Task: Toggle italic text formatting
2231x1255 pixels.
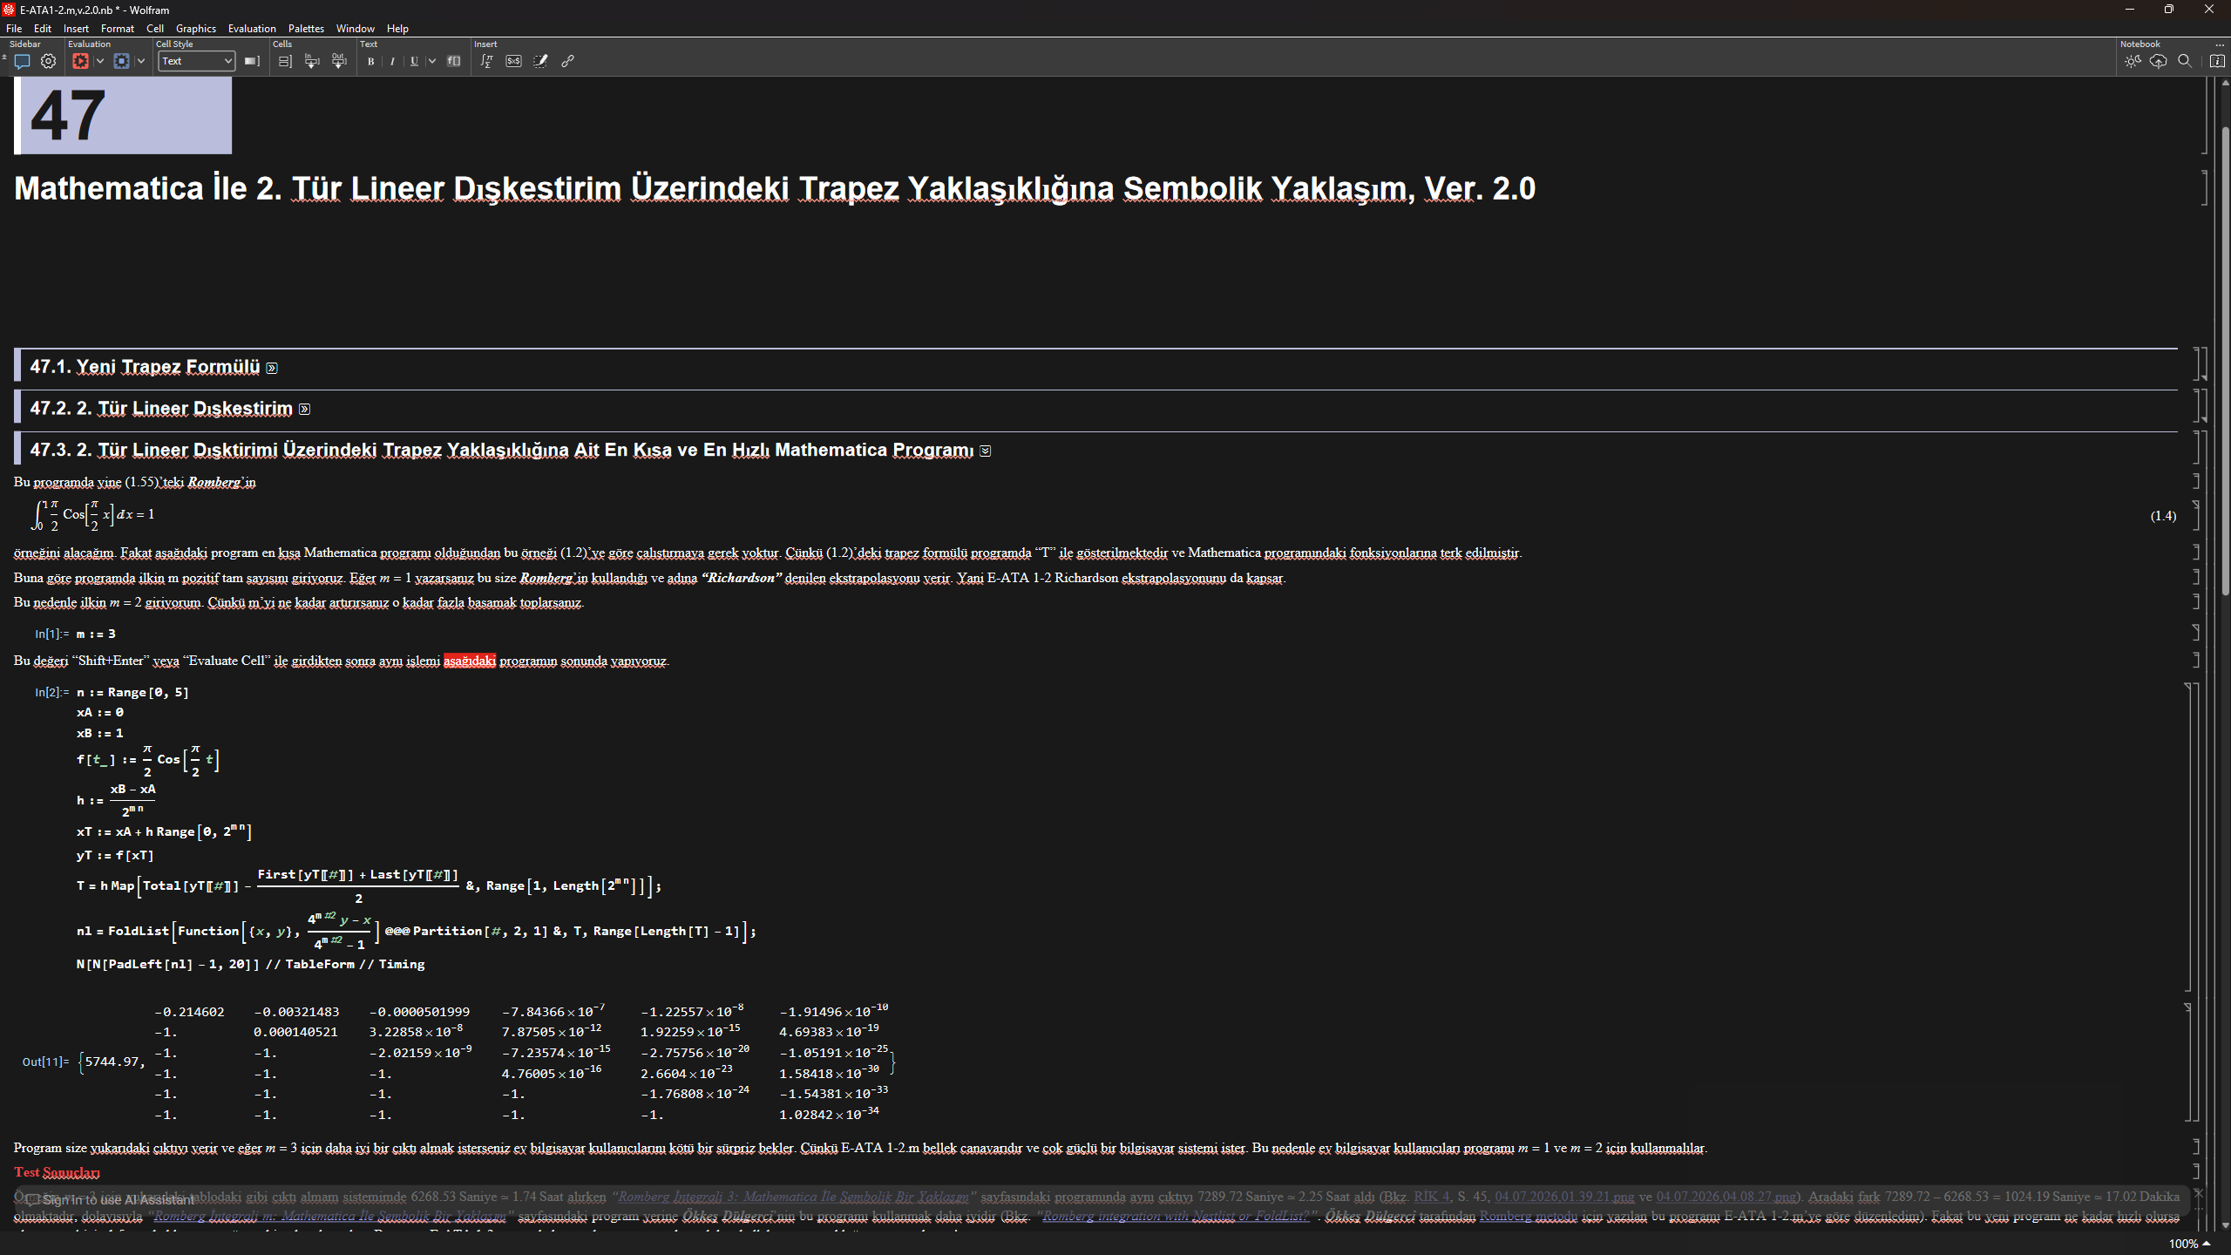Action: (393, 61)
